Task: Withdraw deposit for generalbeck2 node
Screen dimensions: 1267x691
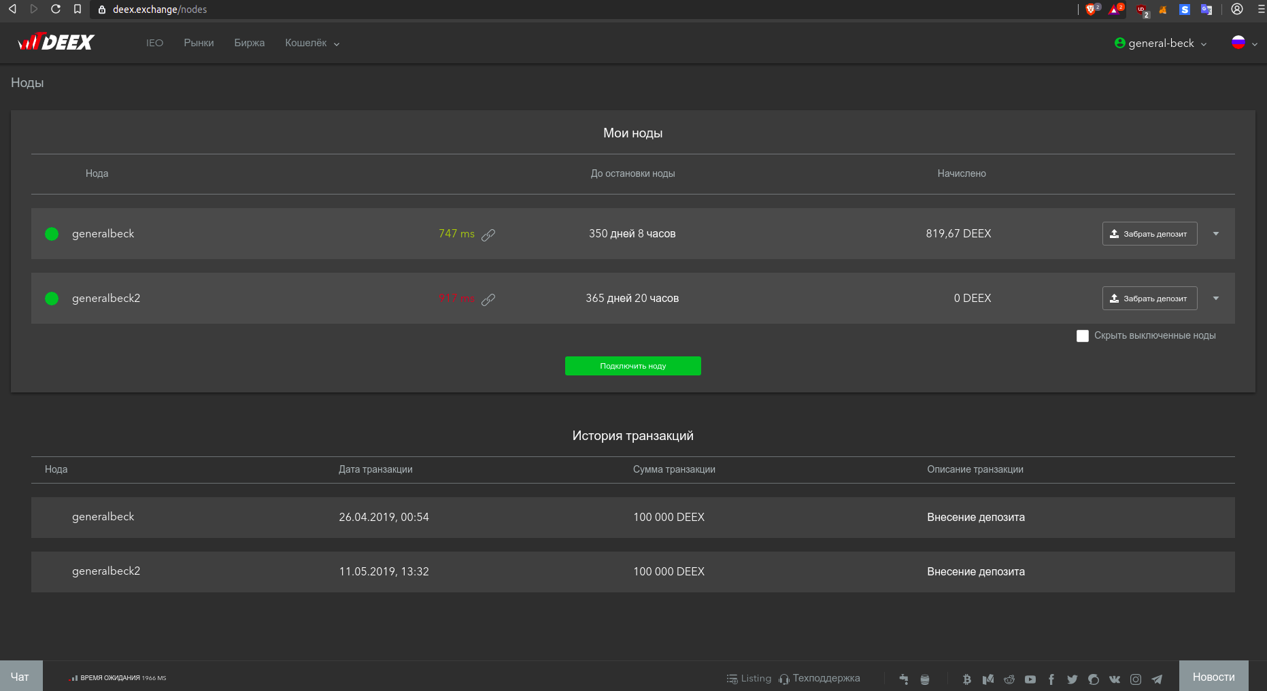Action: point(1149,299)
